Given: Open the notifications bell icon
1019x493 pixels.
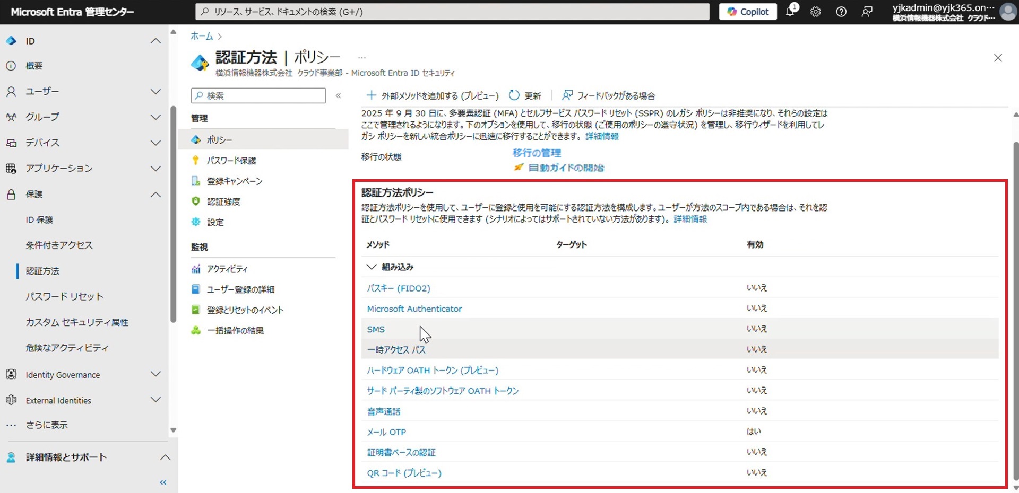Looking at the screenshot, I should 790,12.
